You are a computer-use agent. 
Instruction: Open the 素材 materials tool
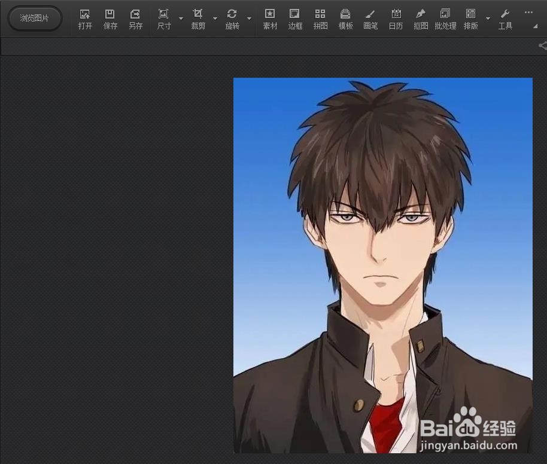point(270,19)
